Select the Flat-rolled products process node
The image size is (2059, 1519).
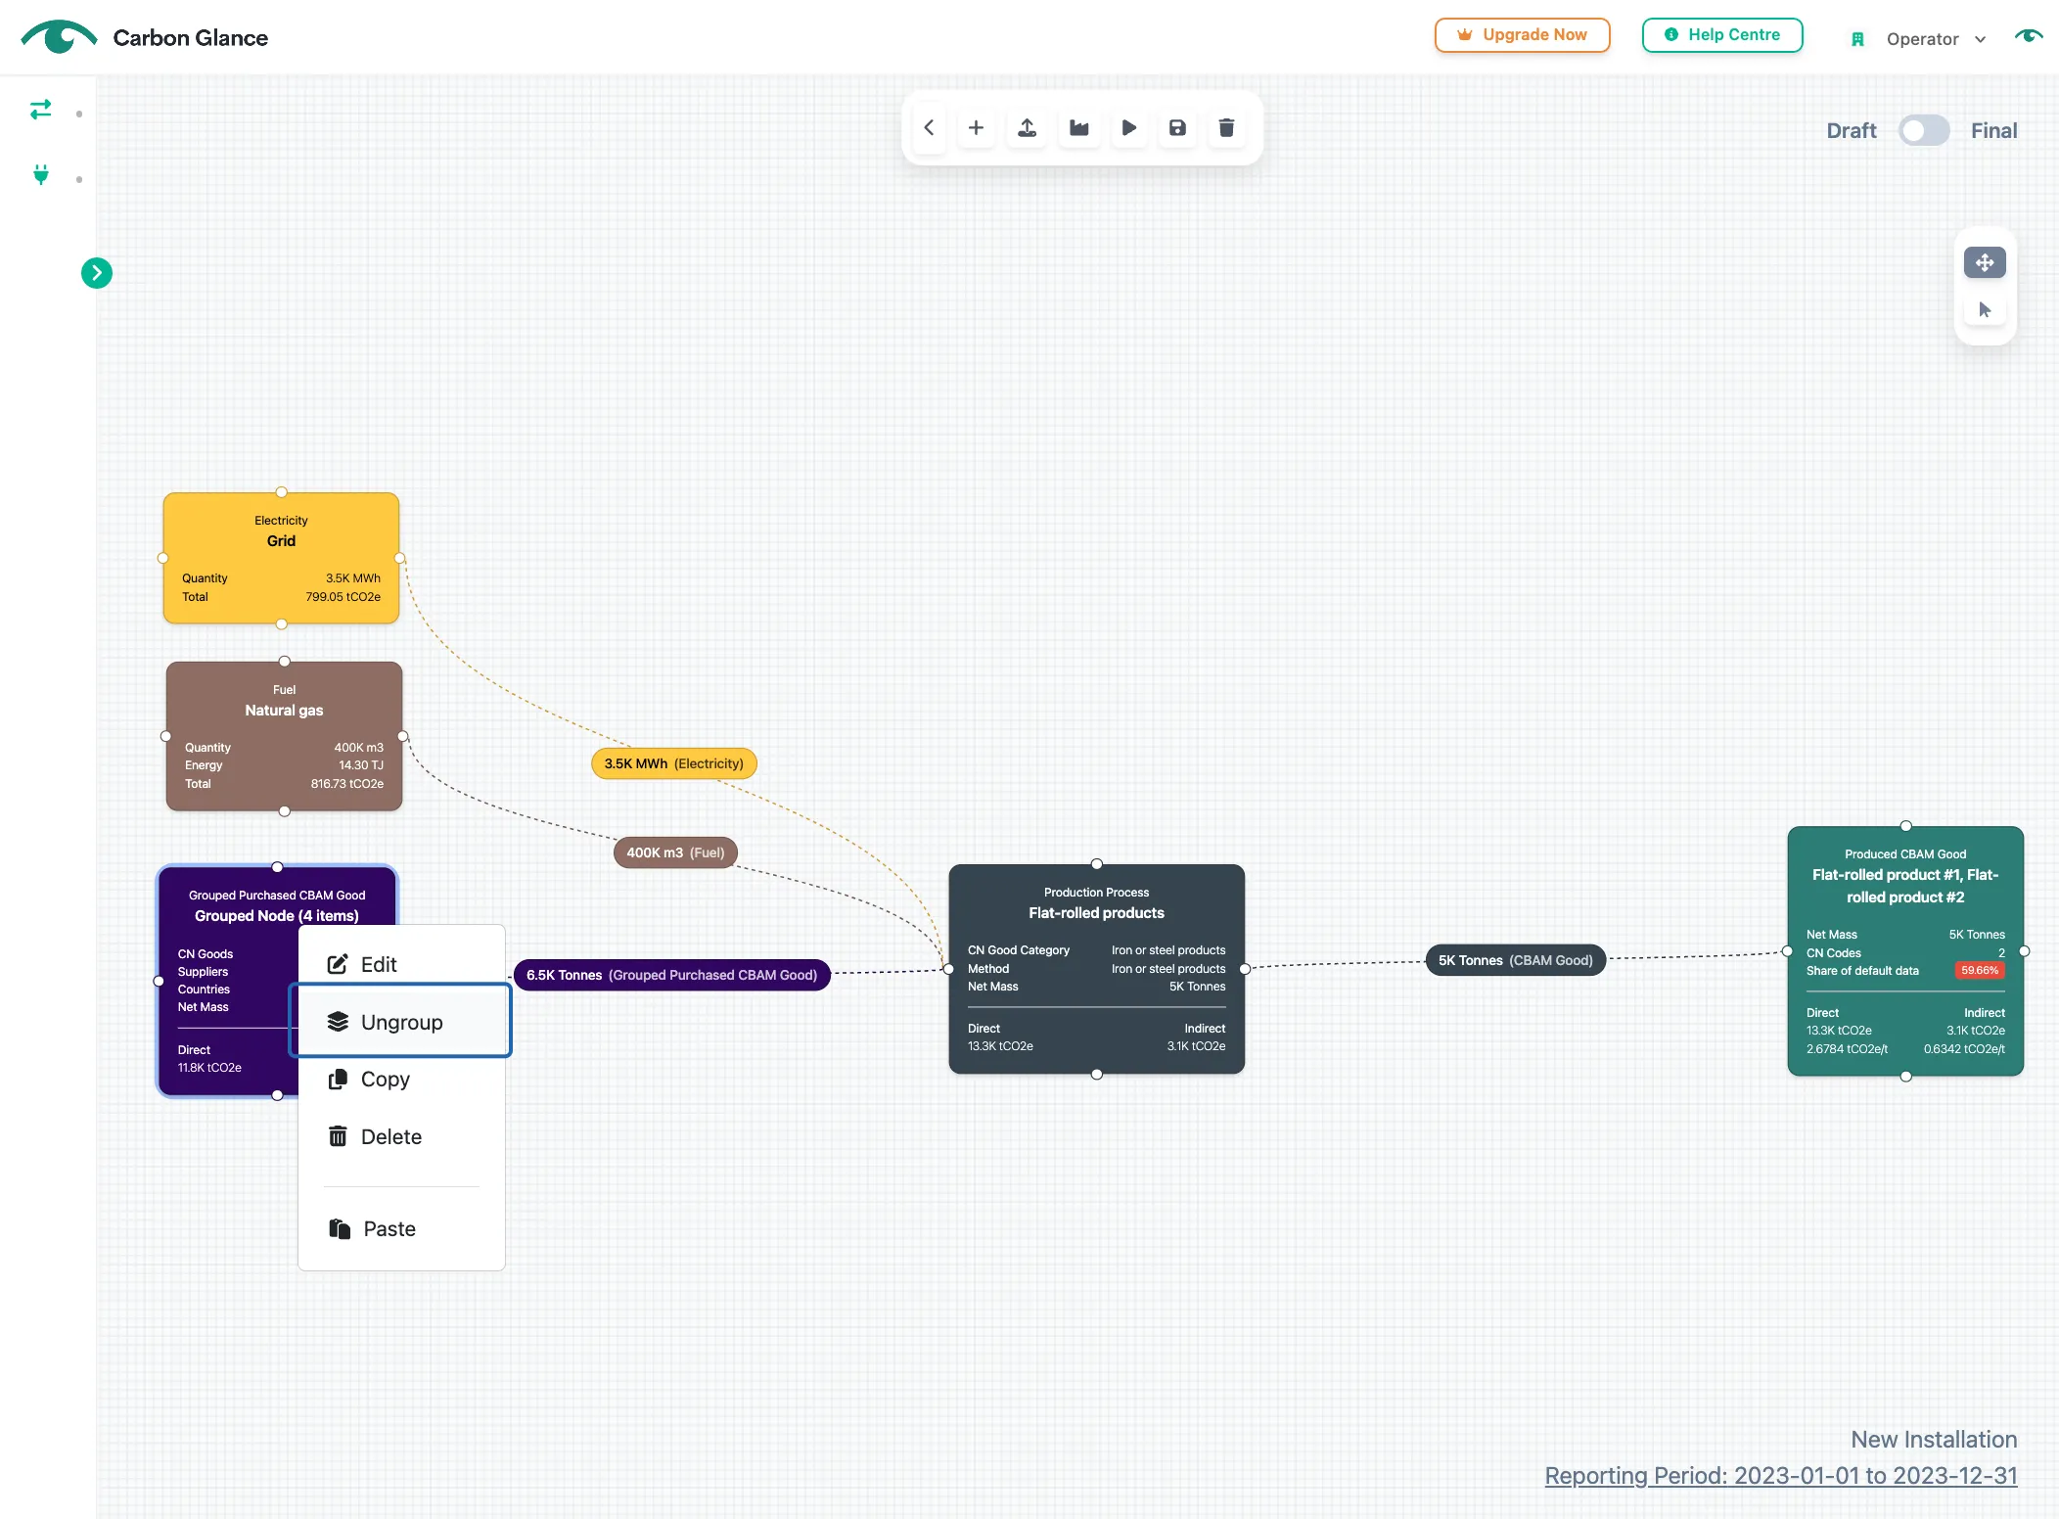[1096, 969]
